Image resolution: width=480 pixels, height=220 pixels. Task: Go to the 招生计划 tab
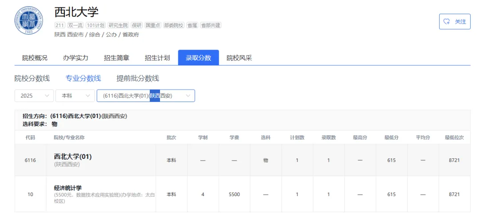(157, 58)
